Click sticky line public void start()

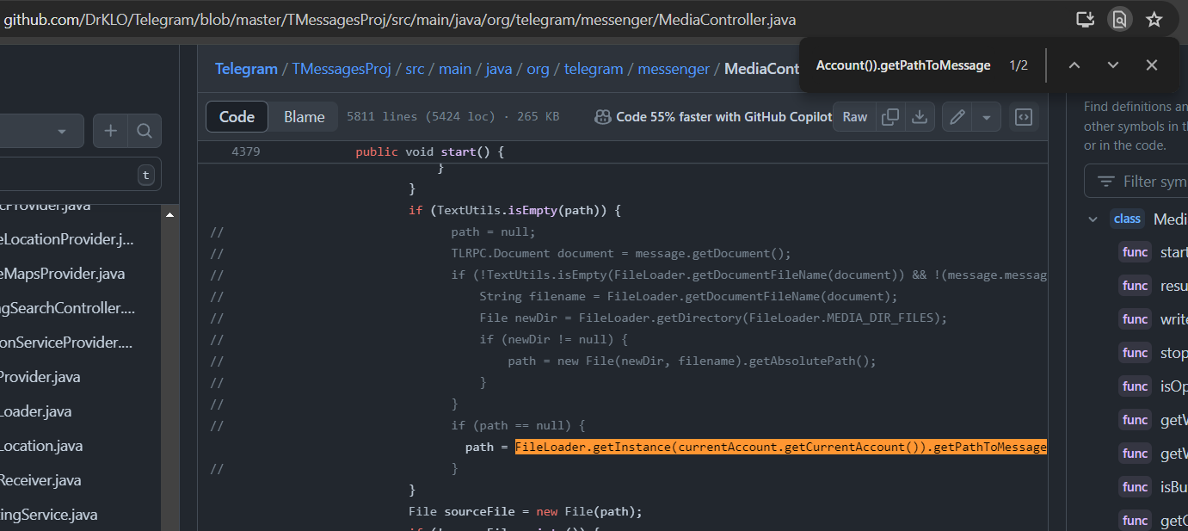point(429,151)
